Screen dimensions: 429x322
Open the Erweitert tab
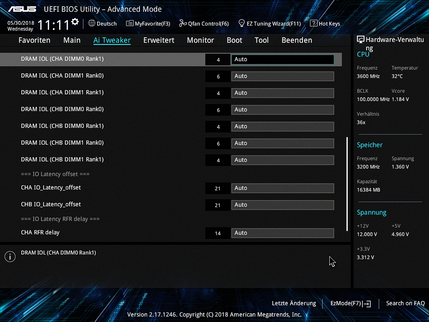click(x=159, y=40)
